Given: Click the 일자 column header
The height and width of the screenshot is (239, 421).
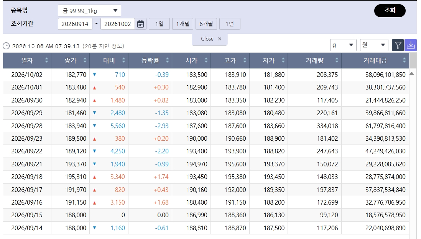Looking at the screenshot, I should (27, 60).
